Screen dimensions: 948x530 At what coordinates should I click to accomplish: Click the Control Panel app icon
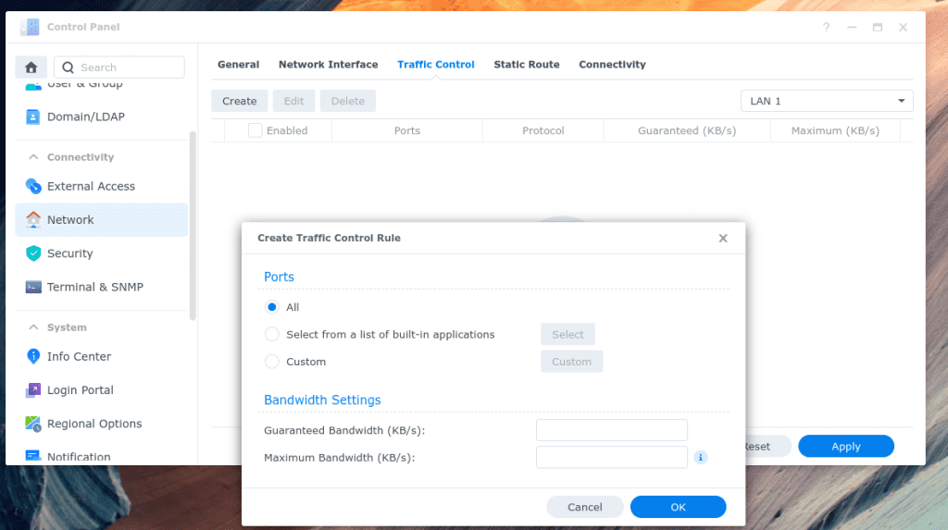point(30,27)
